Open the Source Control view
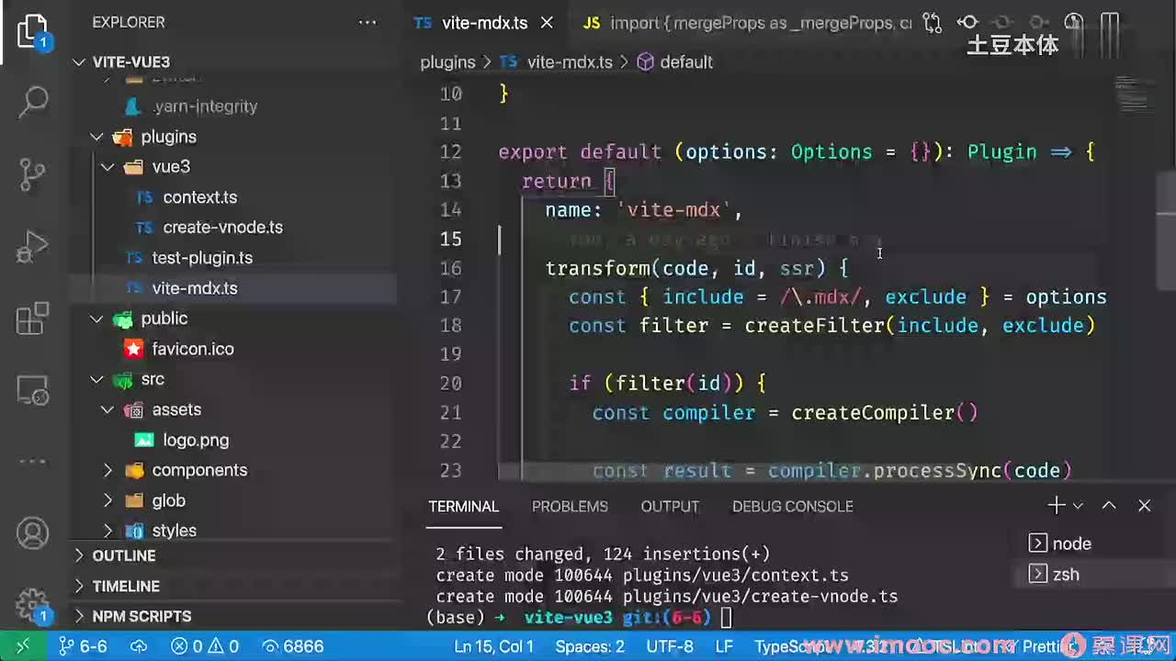The width and height of the screenshot is (1176, 661). [x=33, y=174]
